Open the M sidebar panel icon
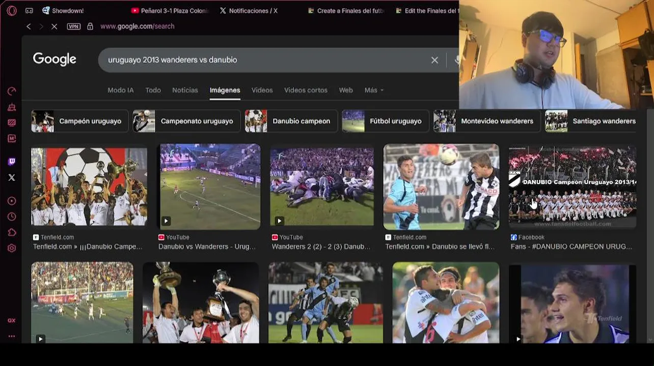Viewport: 654px width, 366px height. [12, 138]
